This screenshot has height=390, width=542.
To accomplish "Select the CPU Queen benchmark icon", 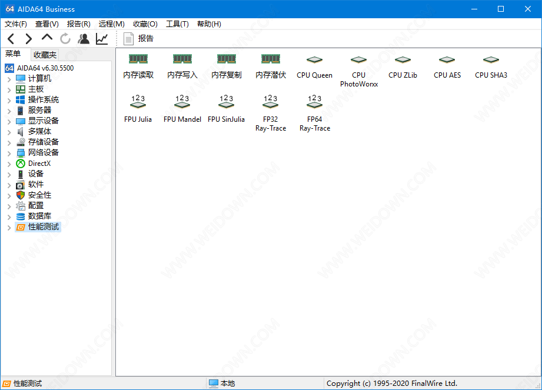I will pos(315,67).
